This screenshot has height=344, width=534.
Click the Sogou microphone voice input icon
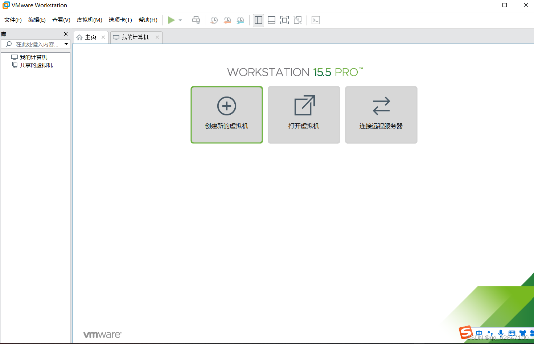[501, 333]
